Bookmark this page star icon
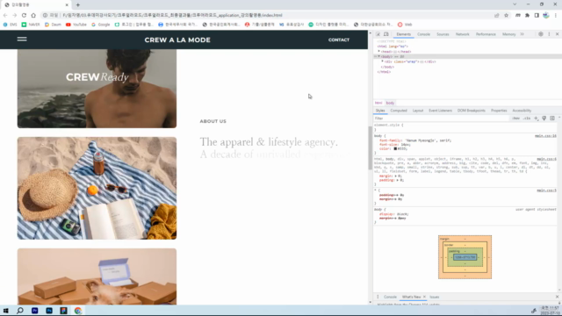The image size is (562, 316). tap(506, 15)
